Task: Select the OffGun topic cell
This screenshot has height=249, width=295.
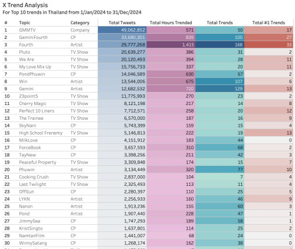Action: pos(27,192)
